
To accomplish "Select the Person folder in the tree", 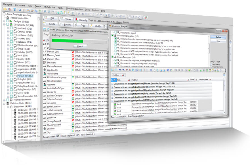I will (x=25, y=76).
